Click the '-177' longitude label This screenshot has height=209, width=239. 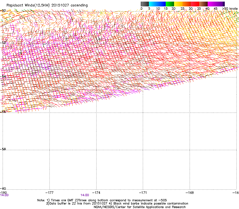pyautogui.click(x=49, y=193)
